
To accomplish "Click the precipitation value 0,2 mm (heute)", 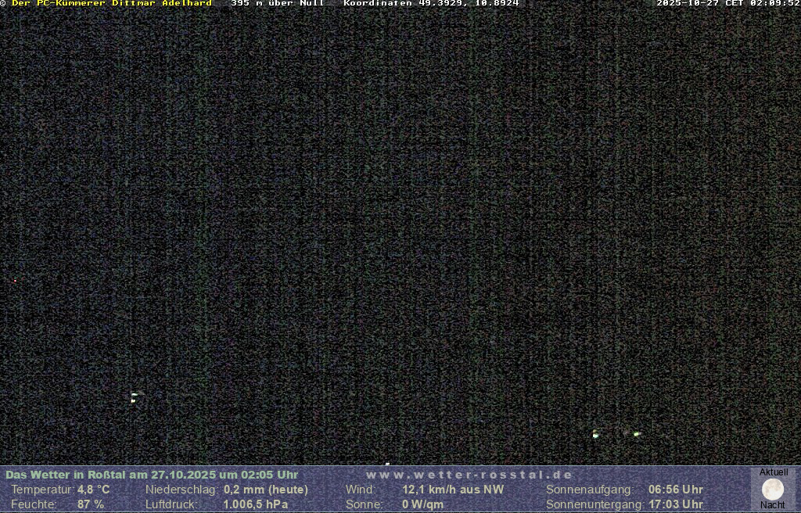I will pyautogui.click(x=266, y=490).
